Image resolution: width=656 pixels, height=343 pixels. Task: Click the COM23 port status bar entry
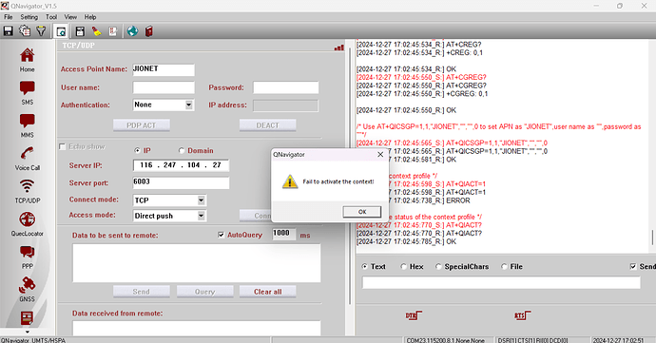tap(446, 340)
